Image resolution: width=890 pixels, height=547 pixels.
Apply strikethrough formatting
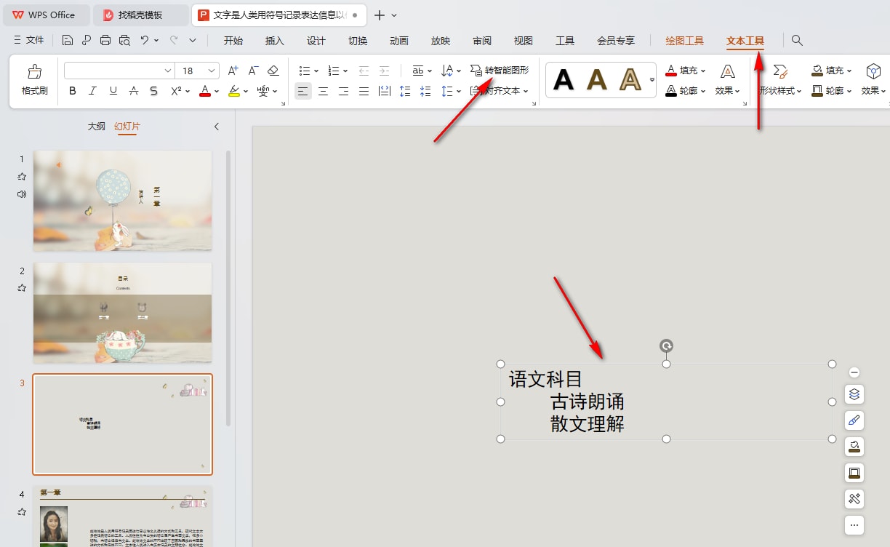pyautogui.click(x=133, y=91)
